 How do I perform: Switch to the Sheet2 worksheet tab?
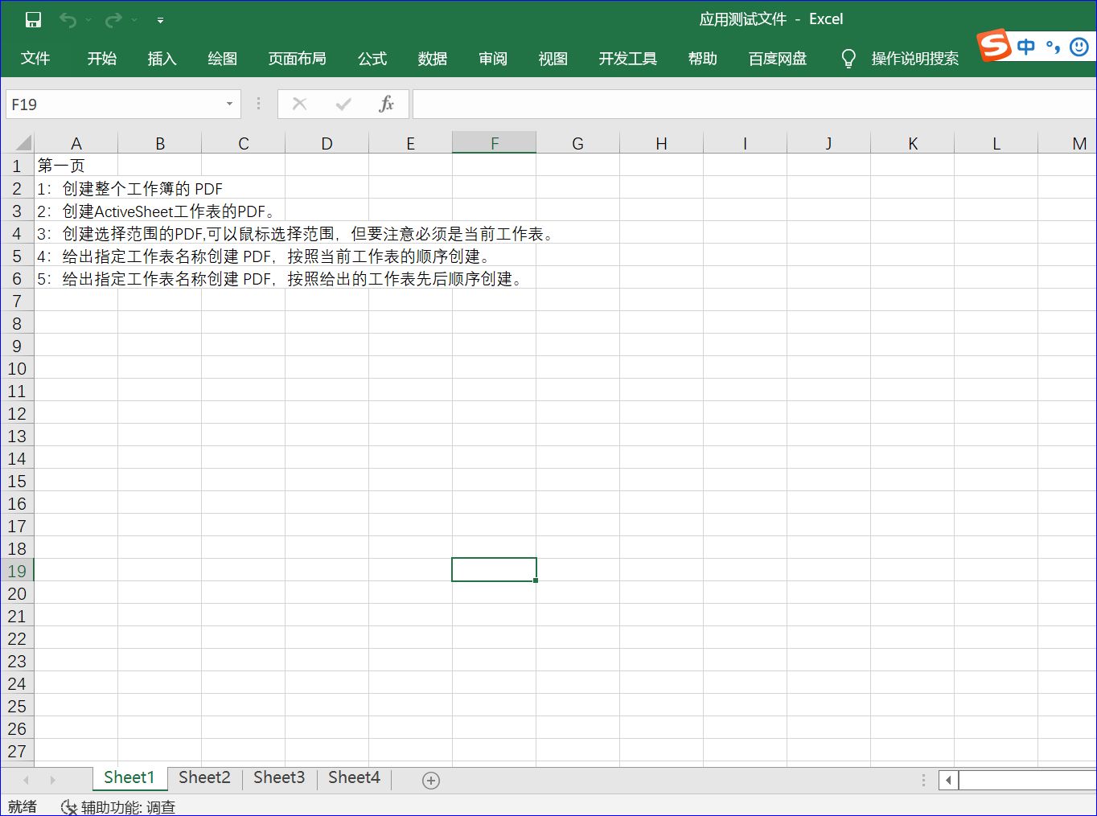(x=204, y=777)
